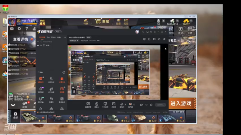Click the mode switch pill beside the logo
241x135 pixels.
click(58, 32)
